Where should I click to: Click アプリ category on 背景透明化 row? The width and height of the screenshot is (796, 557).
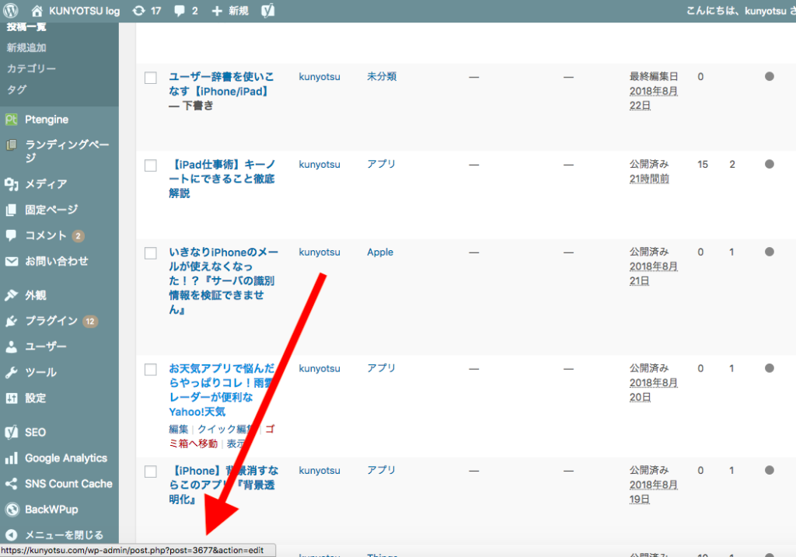tap(381, 470)
